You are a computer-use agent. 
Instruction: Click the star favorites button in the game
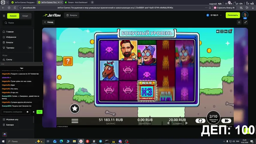[75, 109]
